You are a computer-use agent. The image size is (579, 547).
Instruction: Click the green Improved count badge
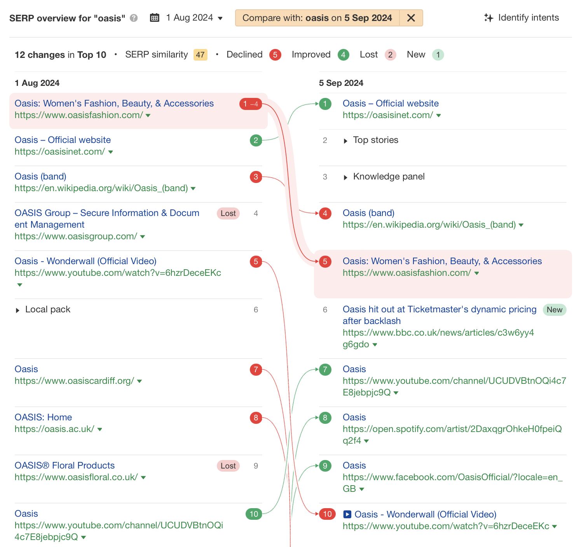tap(343, 55)
